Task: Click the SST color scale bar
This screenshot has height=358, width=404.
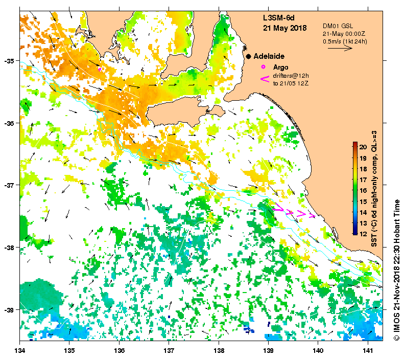Action: 355,188
